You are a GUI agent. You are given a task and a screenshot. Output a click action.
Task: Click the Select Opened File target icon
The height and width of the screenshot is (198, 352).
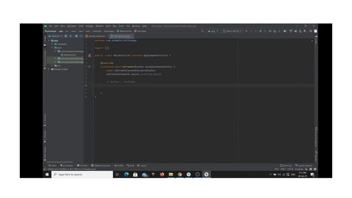[66, 36]
